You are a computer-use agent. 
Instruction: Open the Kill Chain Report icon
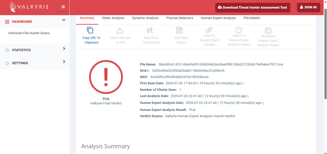[179, 30]
